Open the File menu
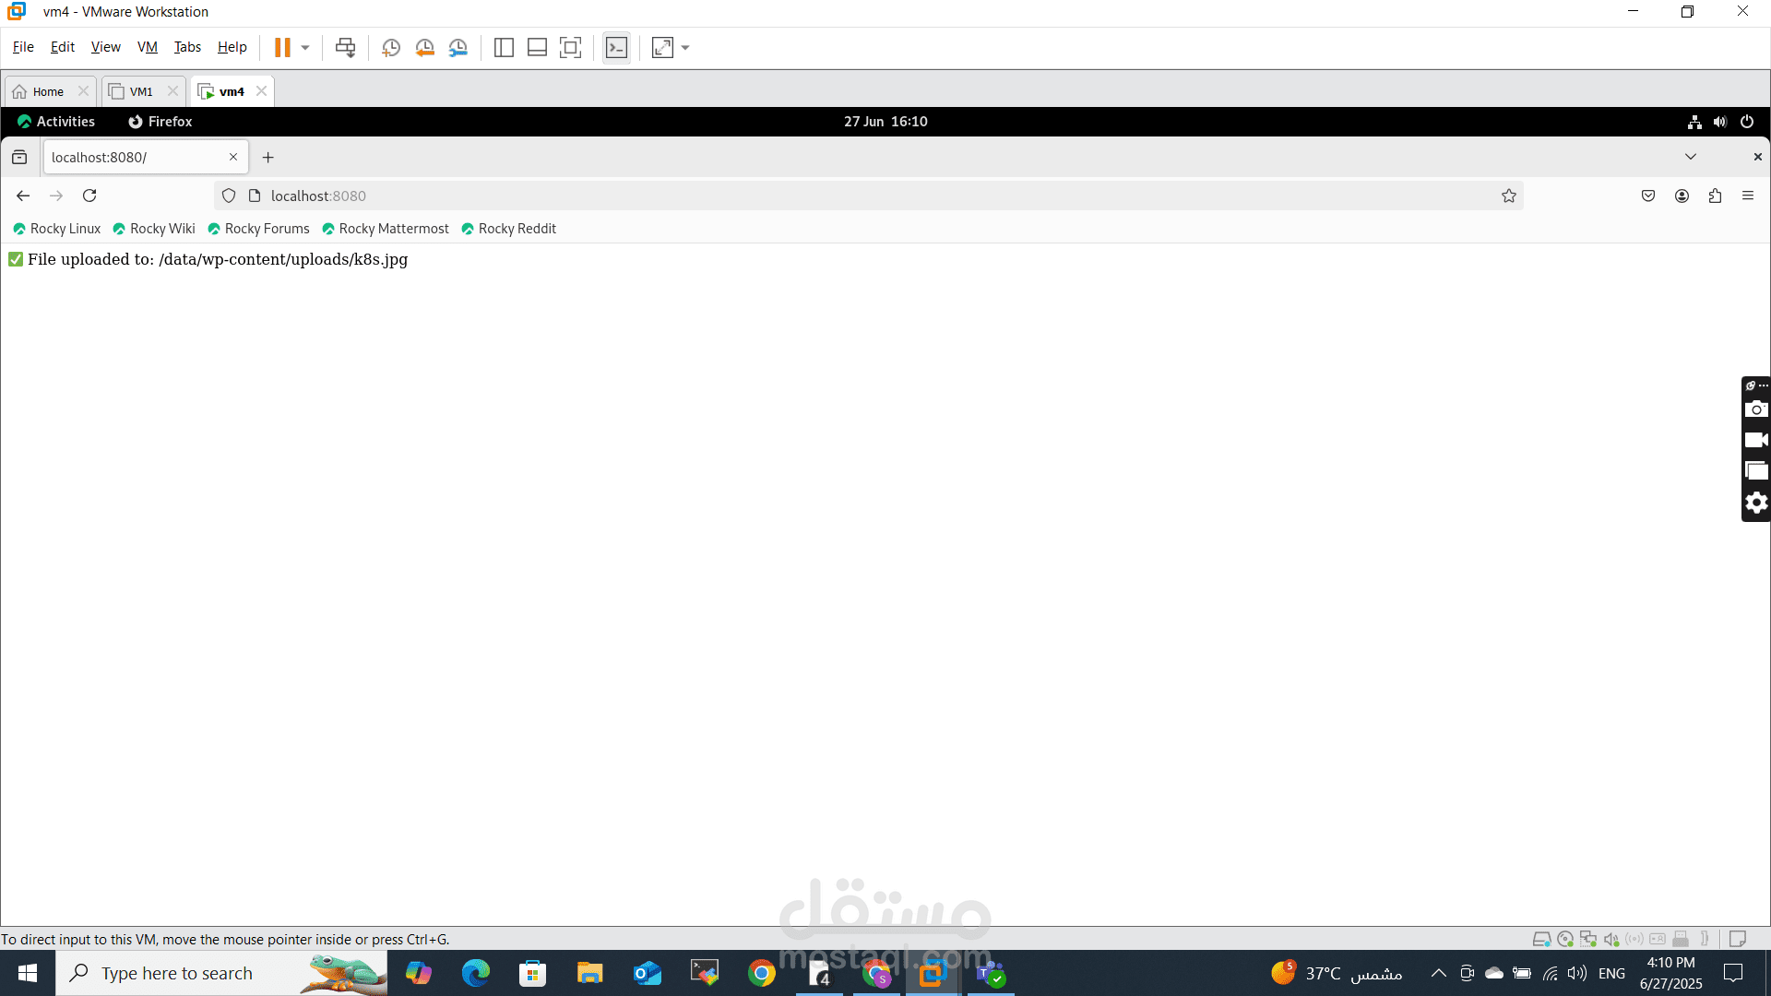The image size is (1771, 996). [23, 47]
